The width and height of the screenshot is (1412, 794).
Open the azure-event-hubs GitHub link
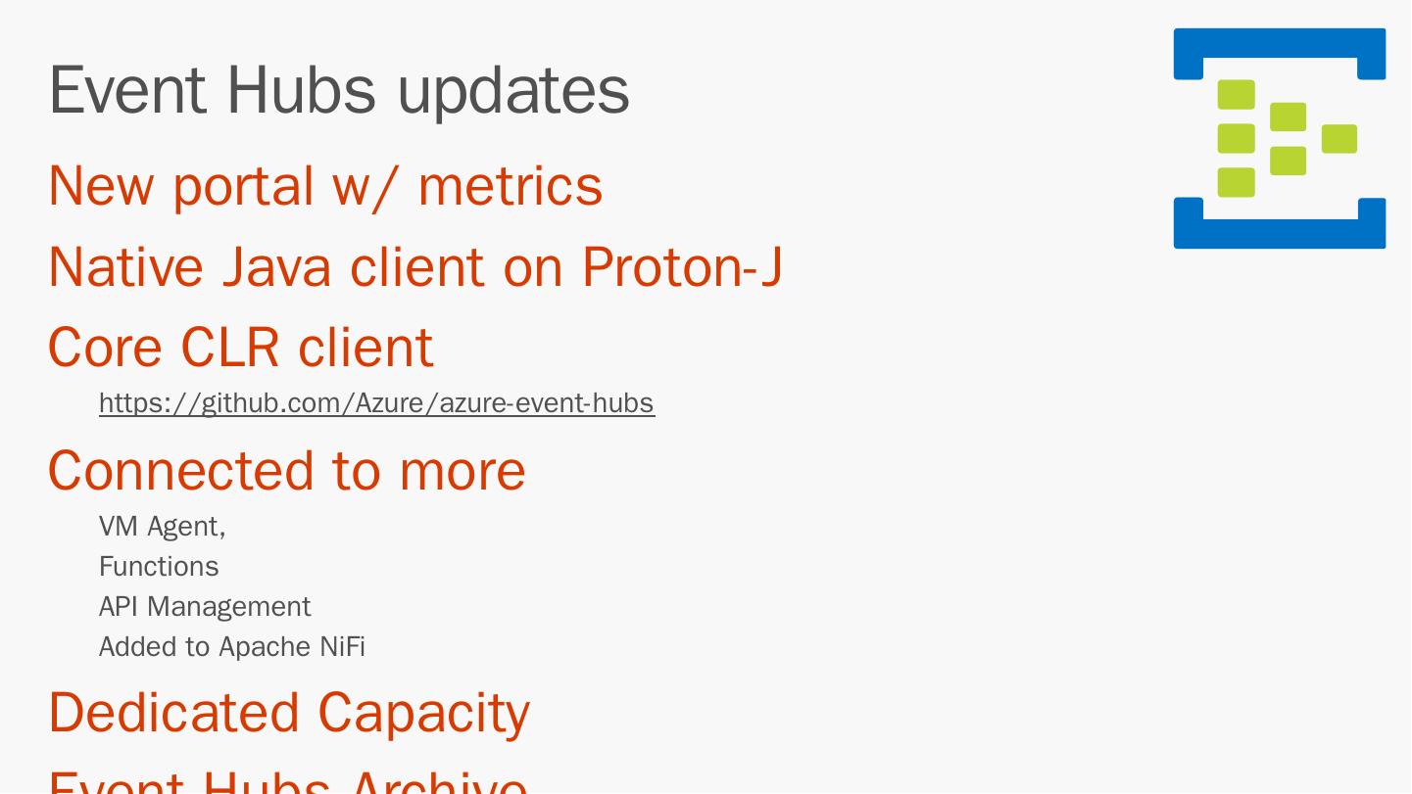coord(376,403)
